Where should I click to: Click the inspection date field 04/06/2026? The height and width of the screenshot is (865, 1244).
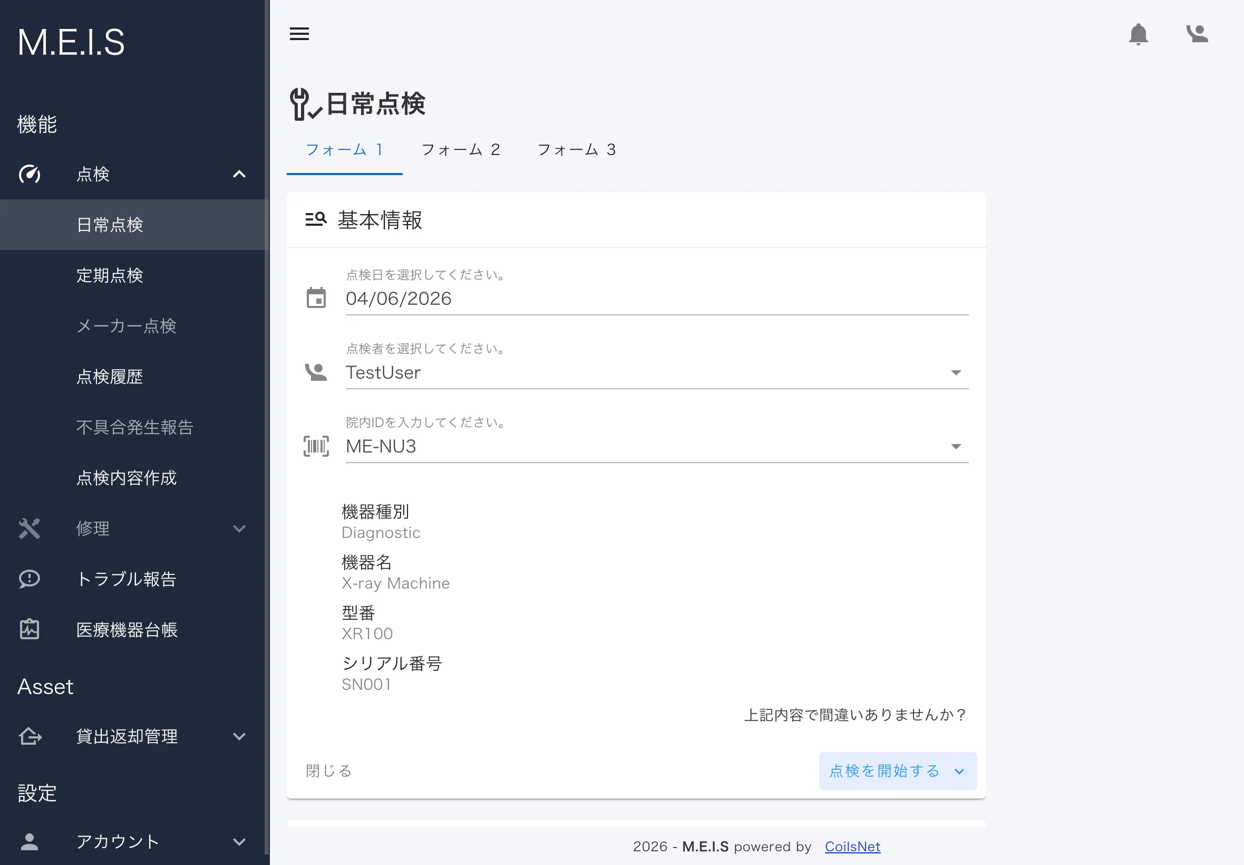(657, 299)
